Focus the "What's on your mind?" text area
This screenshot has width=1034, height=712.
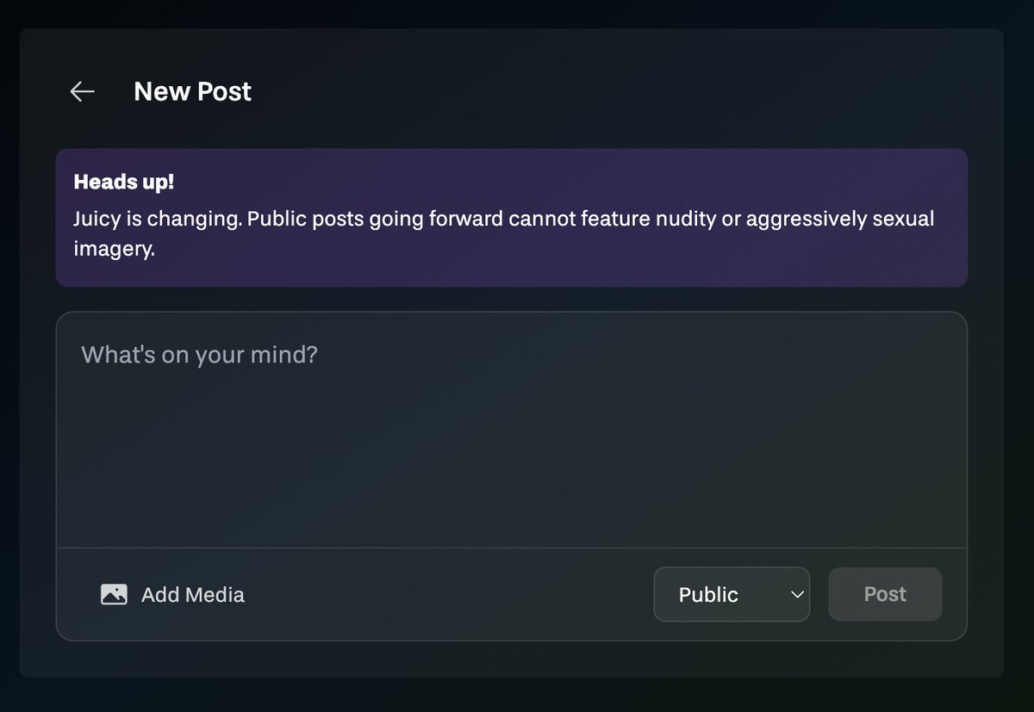(512, 430)
